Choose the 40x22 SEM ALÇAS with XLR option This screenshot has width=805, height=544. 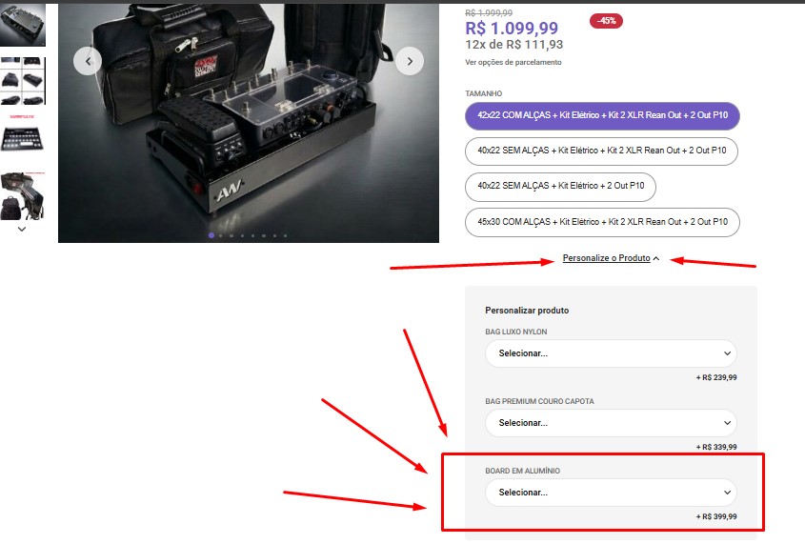pos(602,151)
